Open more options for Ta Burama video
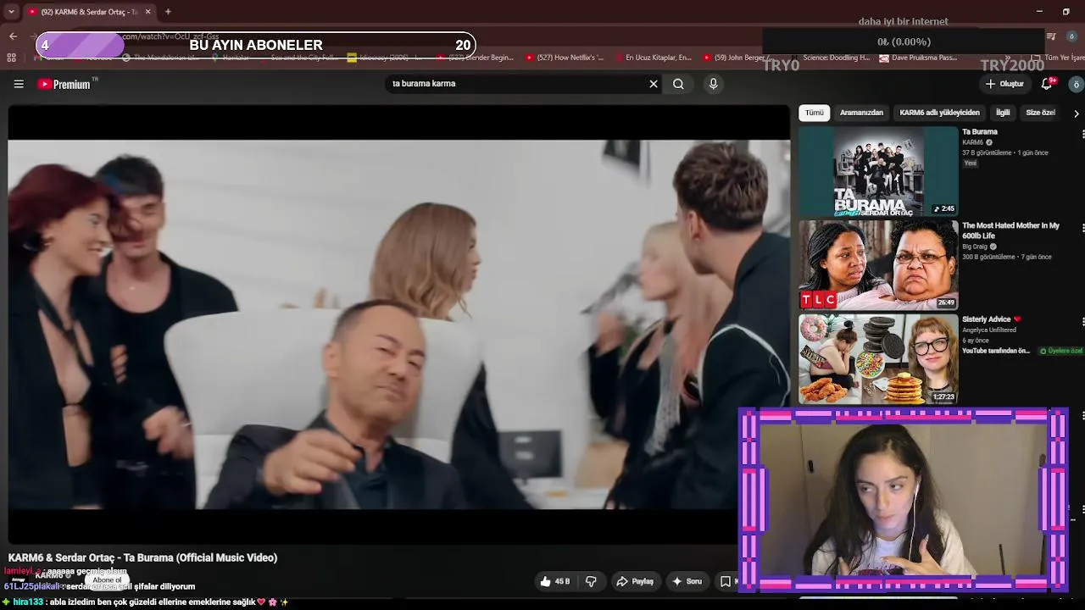This screenshot has height=610, width=1085. (x=1082, y=135)
